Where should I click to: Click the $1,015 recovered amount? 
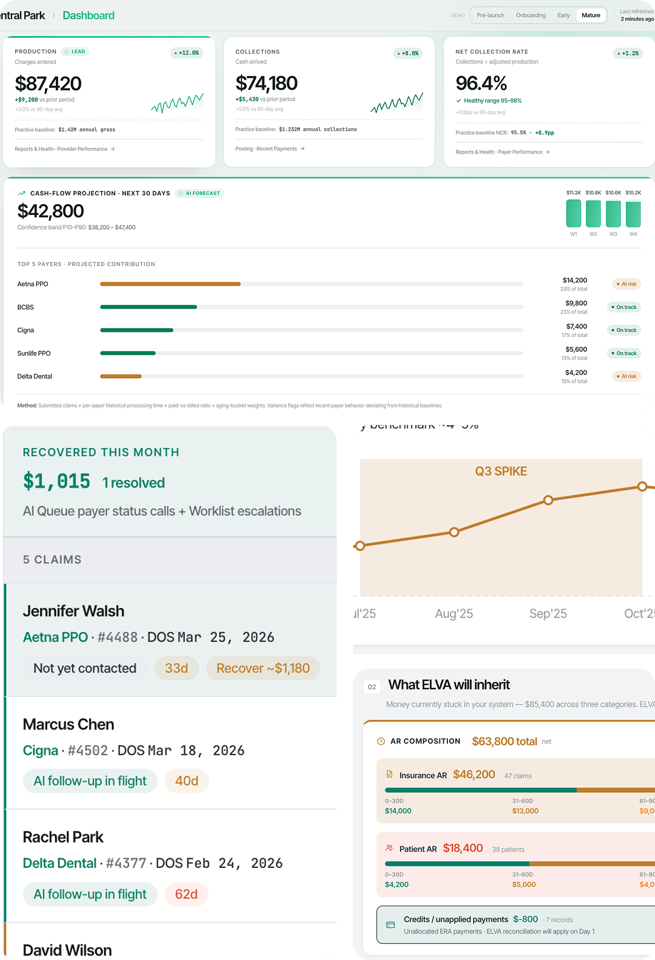56,481
